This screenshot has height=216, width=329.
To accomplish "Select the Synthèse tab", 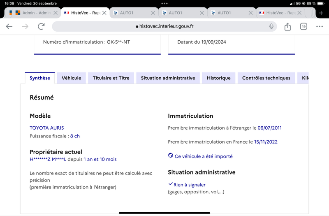I will pos(40,78).
